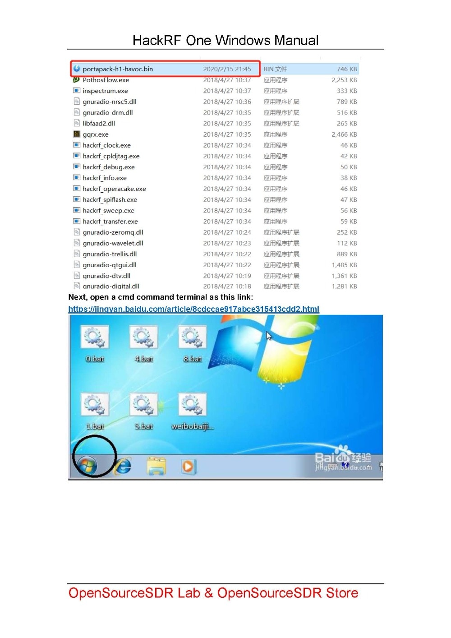This screenshot has height=638, width=451.
Task: Click the 1,361 KB size cell
Action: (344, 276)
